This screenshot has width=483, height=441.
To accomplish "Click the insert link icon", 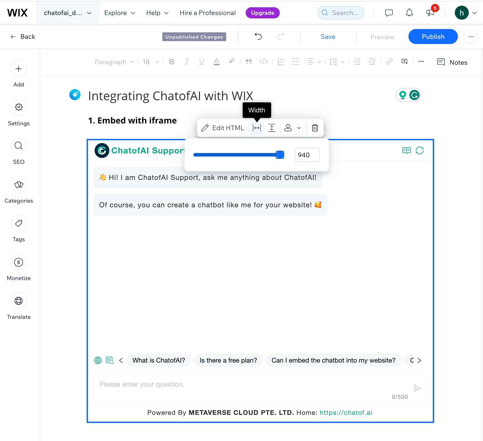I will 389,61.
